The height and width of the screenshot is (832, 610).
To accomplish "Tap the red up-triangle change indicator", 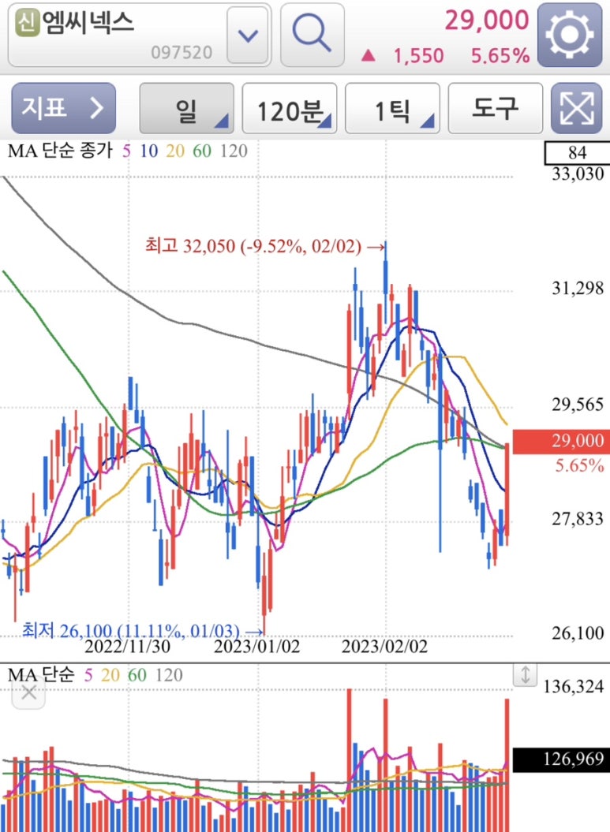I will (x=369, y=55).
